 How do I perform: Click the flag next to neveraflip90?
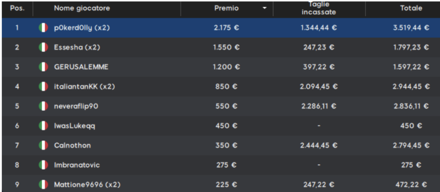pyautogui.click(x=43, y=106)
